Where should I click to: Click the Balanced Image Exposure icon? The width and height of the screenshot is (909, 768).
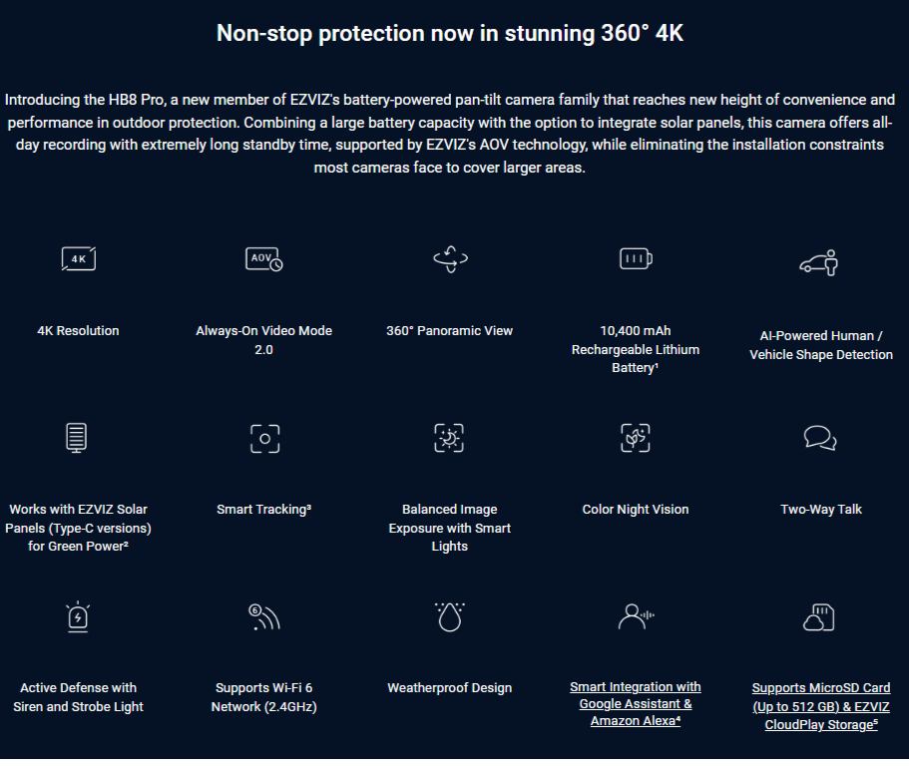pos(450,438)
